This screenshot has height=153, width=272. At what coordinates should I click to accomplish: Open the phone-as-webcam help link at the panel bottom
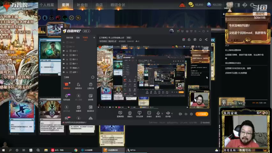click(75, 122)
